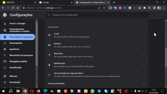Image resolution: width=167 pixels, height=94 pixels.
Task: Open Local permission arrow
Action: pos(144,35)
